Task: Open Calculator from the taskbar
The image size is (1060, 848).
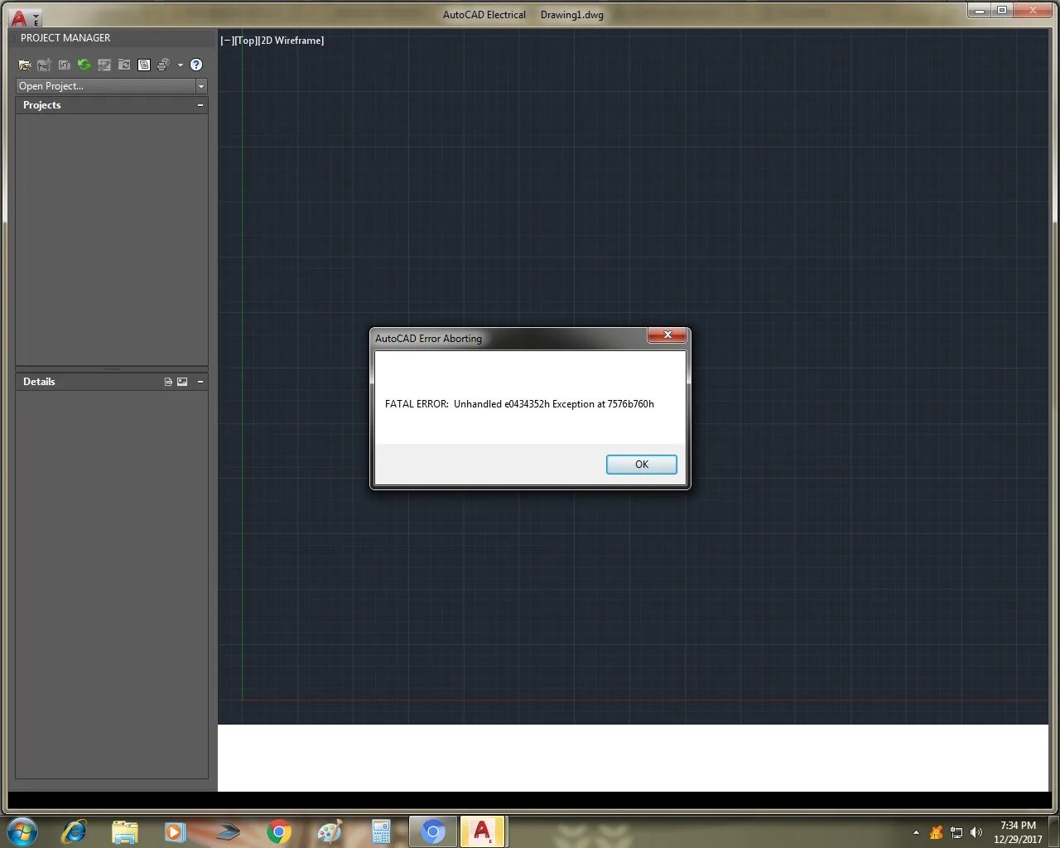Action: pos(381,831)
